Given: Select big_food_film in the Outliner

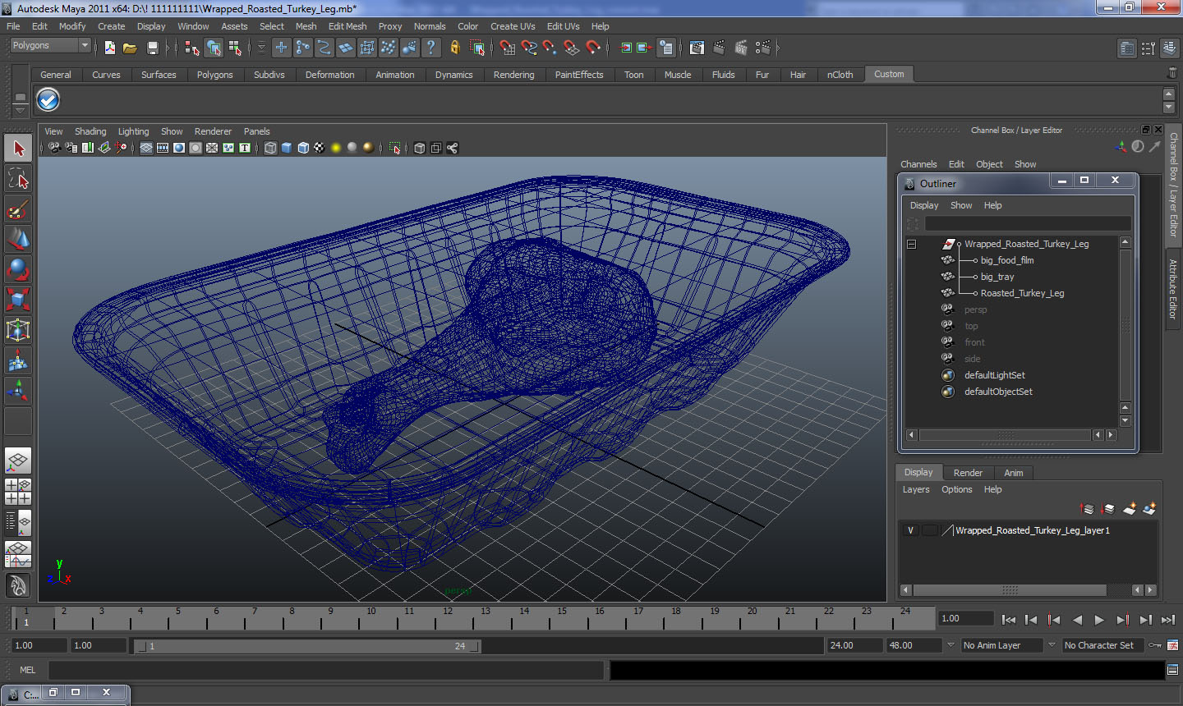Looking at the screenshot, I should pyautogui.click(x=1007, y=260).
